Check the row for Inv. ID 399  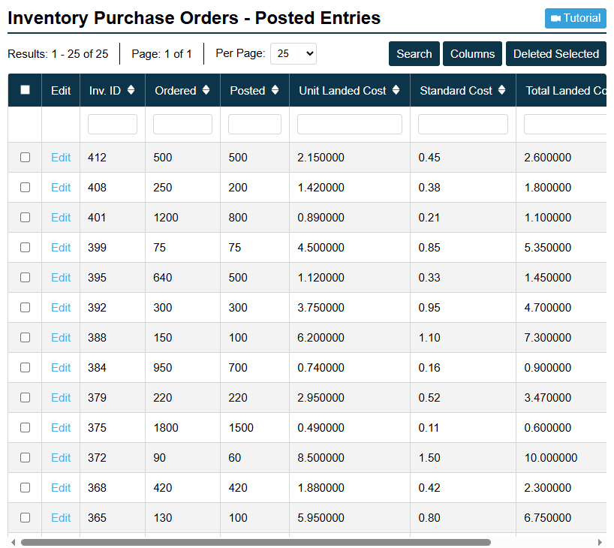(x=25, y=248)
